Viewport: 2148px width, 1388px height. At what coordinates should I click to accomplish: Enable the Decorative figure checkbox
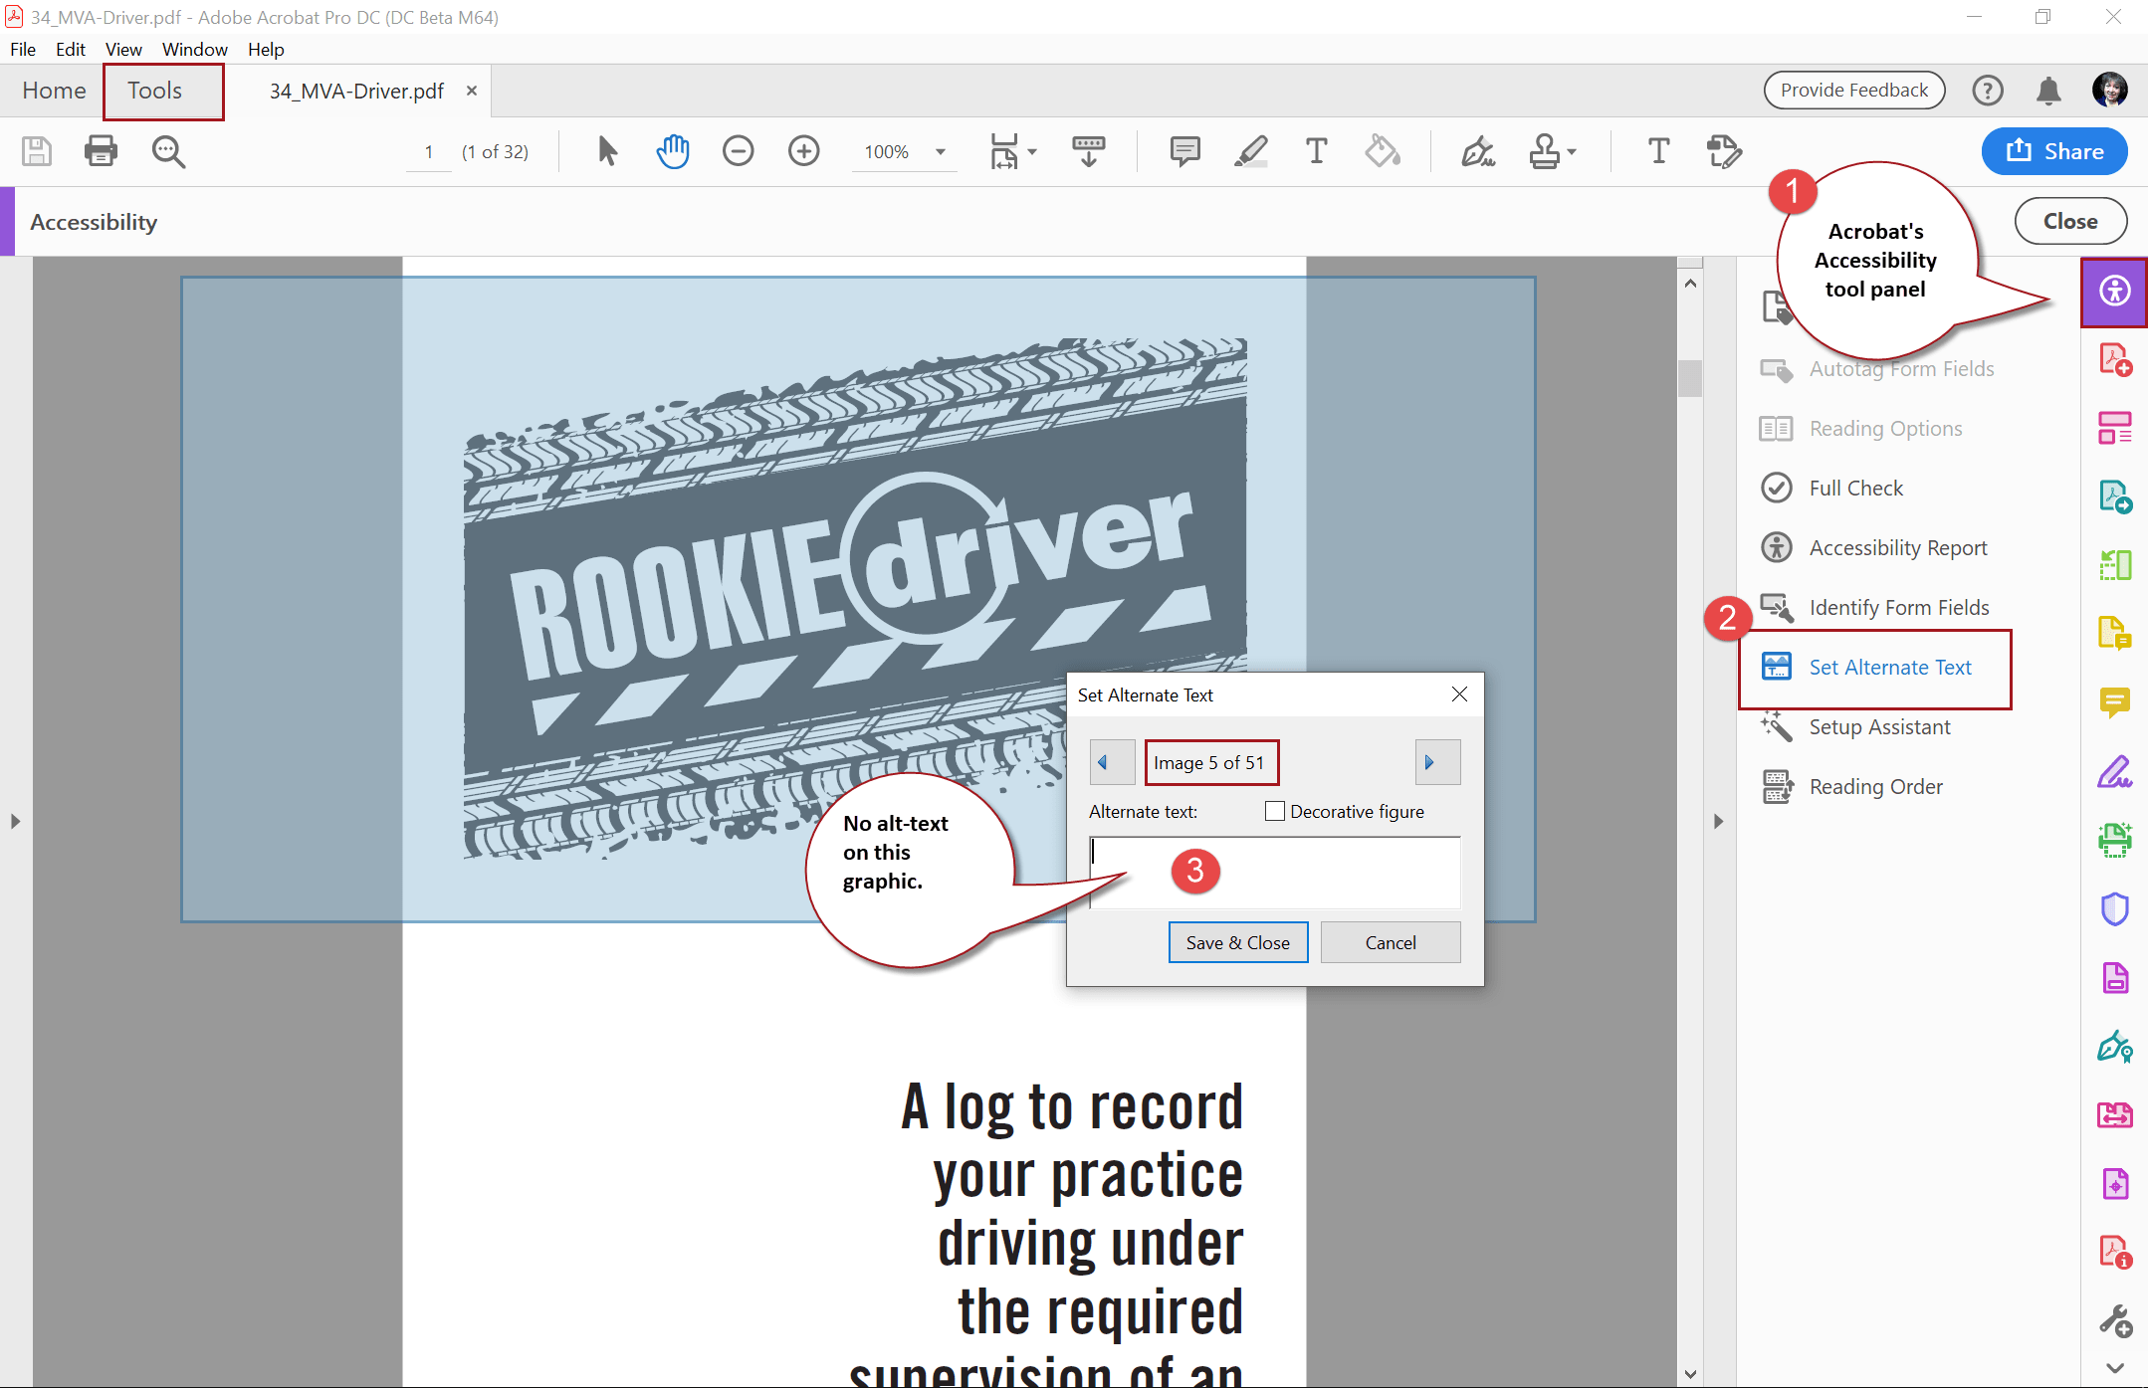1274,811
